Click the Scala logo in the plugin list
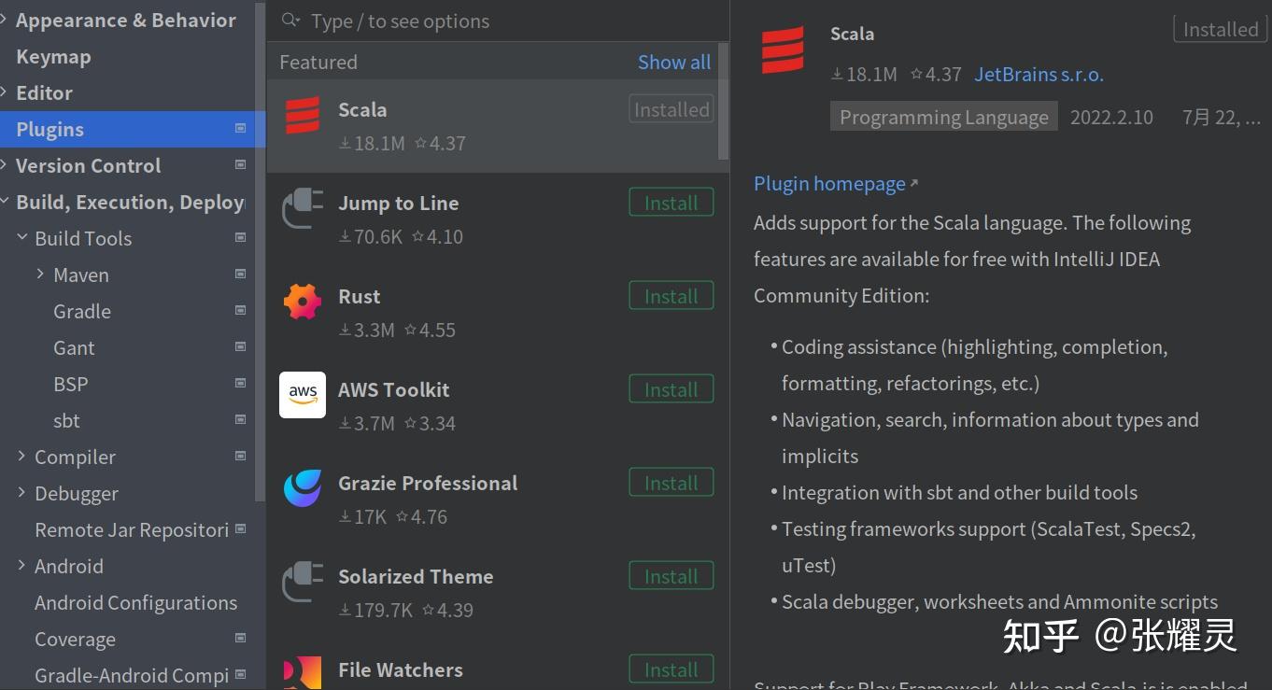This screenshot has width=1272, height=690. (x=303, y=116)
